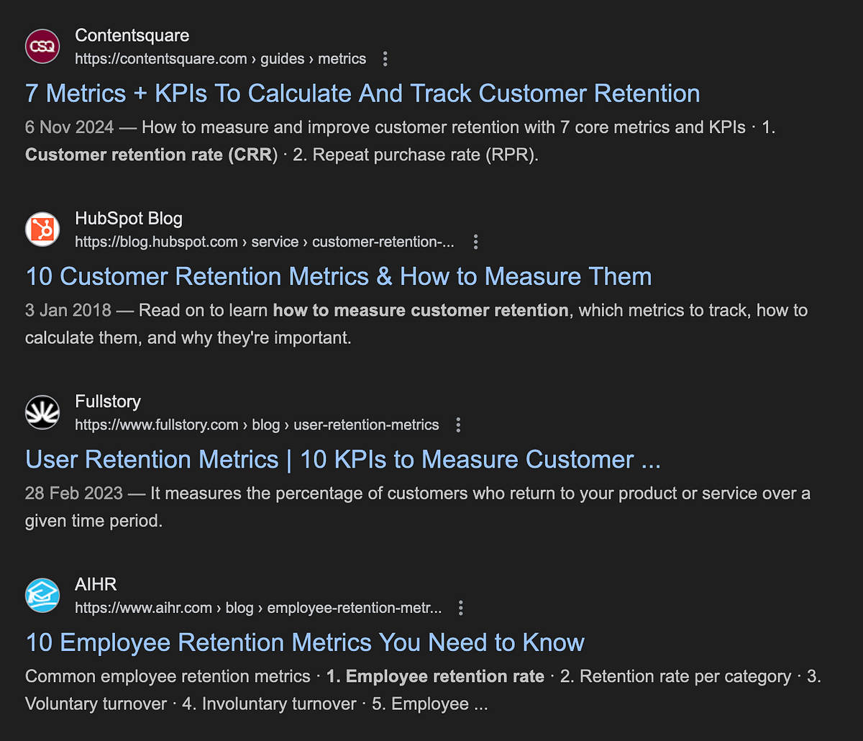Image resolution: width=863 pixels, height=741 pixels.
Task: Click the Contentsquare CSQ favicon
Action: pos(42,46)
